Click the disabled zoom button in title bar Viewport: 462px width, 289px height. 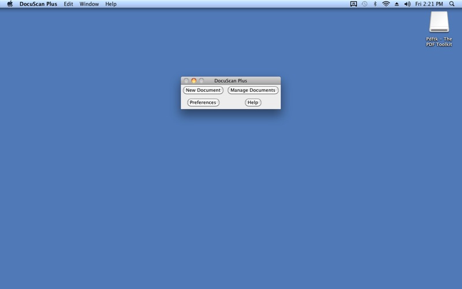pos(202,80)
